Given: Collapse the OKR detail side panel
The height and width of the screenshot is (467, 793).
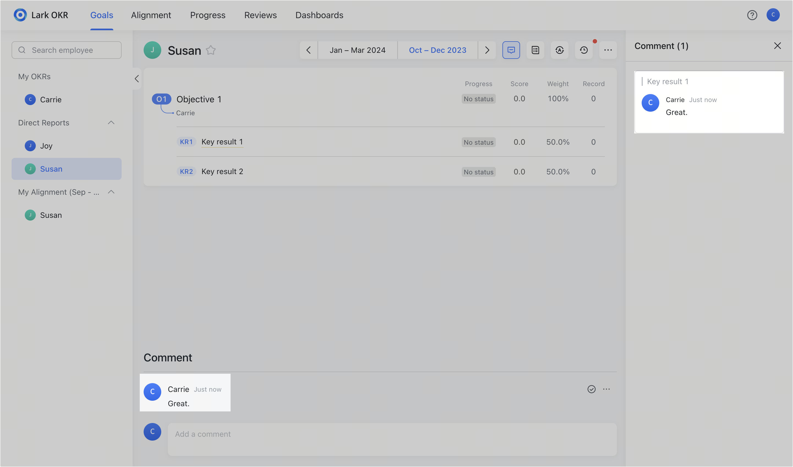Looking at the screenshot, I should pyautogui.click(x=137, y=79).
